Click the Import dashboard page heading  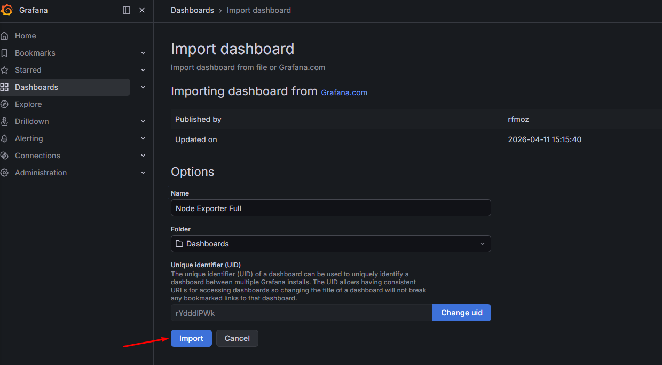232,49
